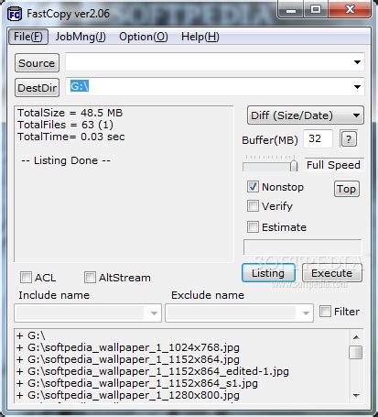The height and width of the screenshot is (417, 378).
Task: Click the empty status field below Estimate
Action: (303, 247)
